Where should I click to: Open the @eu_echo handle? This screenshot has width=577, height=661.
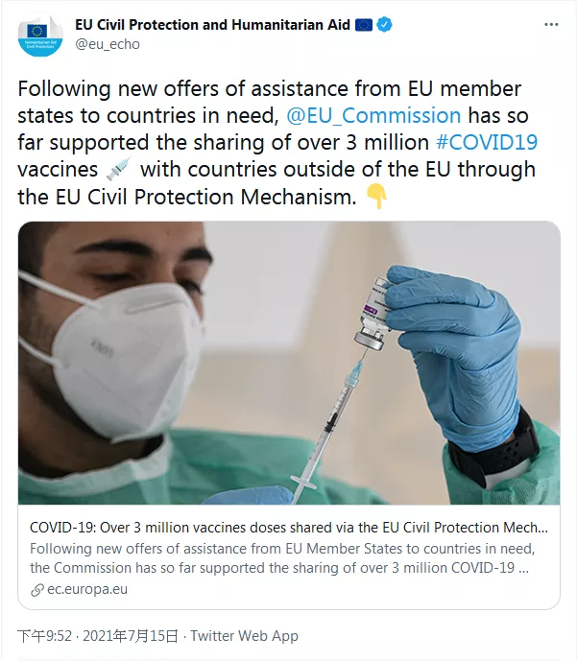click(x=108, y=44)
